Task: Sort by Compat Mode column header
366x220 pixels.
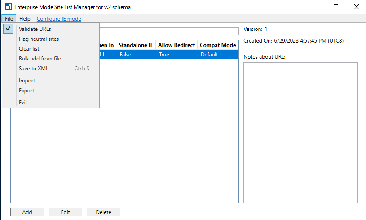Action: pyautogui.click(x=218, y=45)
